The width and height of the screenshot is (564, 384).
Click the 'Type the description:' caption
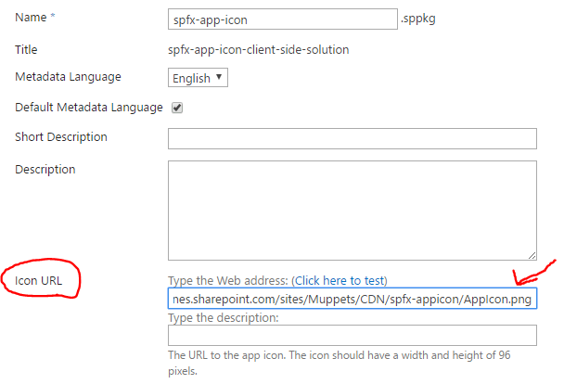[223, 317]
